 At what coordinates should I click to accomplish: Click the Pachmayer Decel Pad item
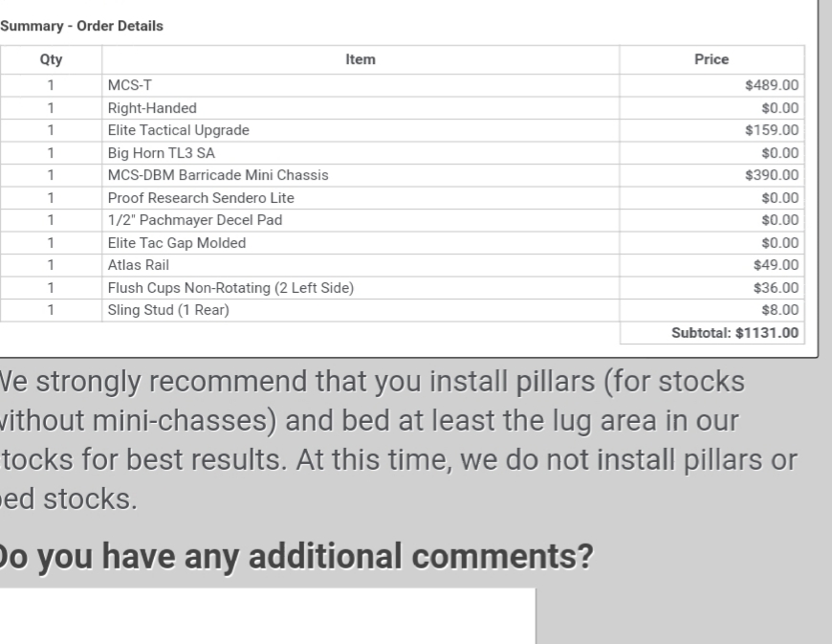[x=195, y=220]
